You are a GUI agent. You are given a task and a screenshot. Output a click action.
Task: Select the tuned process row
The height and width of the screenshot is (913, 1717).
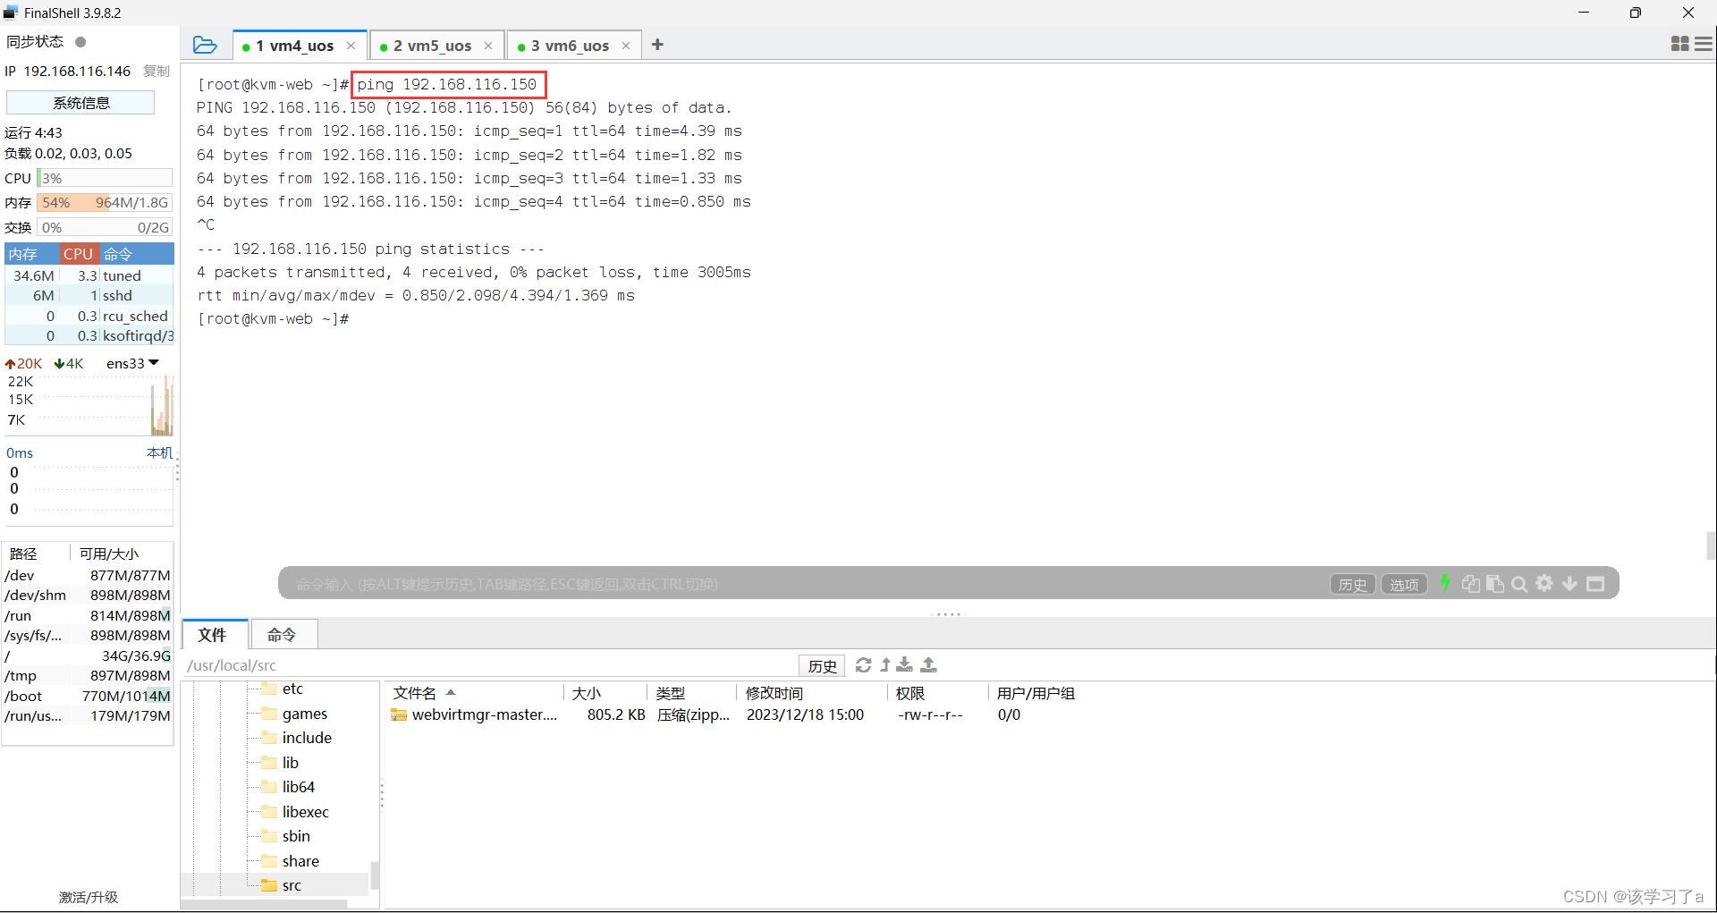pos(89,275)
